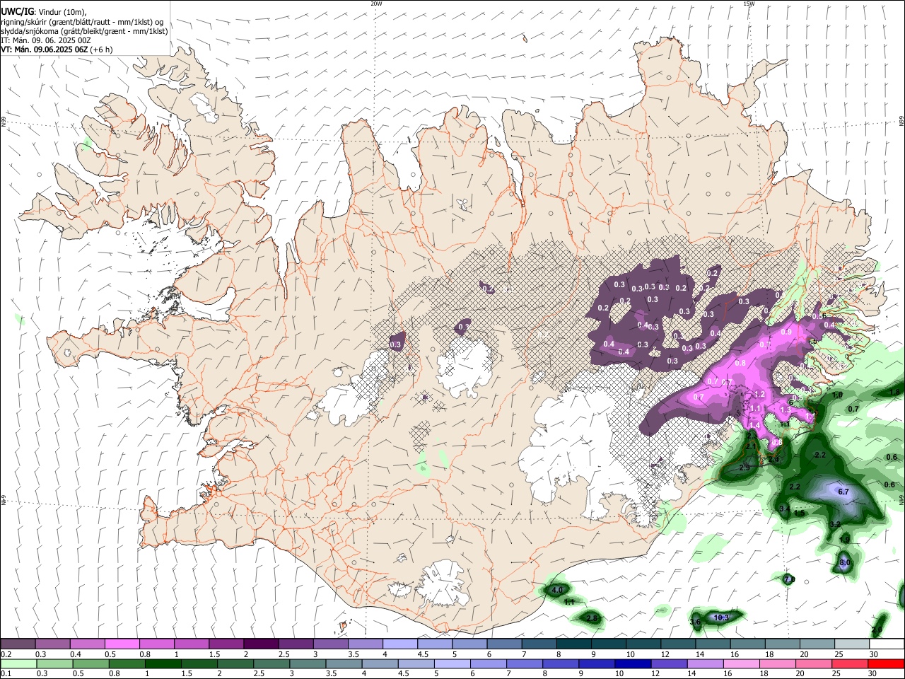Click the 3.6 rainfall value
This screenshot has height=679, width=905.
click(x=695, y=622)
